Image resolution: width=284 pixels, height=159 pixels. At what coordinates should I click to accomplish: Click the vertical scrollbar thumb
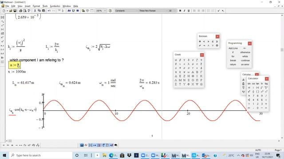pyautogui.click(x=282, y=49)
